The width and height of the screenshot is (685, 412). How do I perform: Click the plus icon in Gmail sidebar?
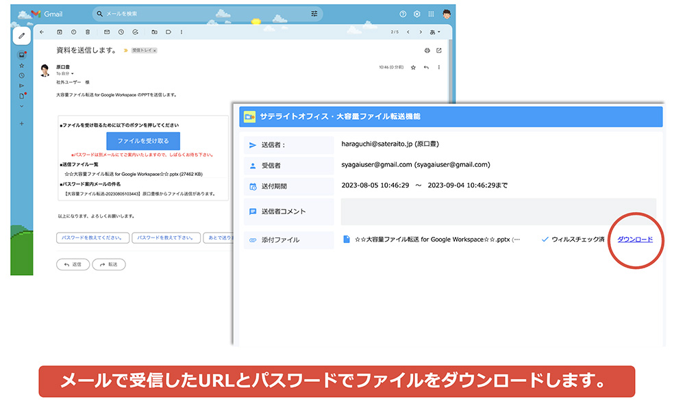21,123
